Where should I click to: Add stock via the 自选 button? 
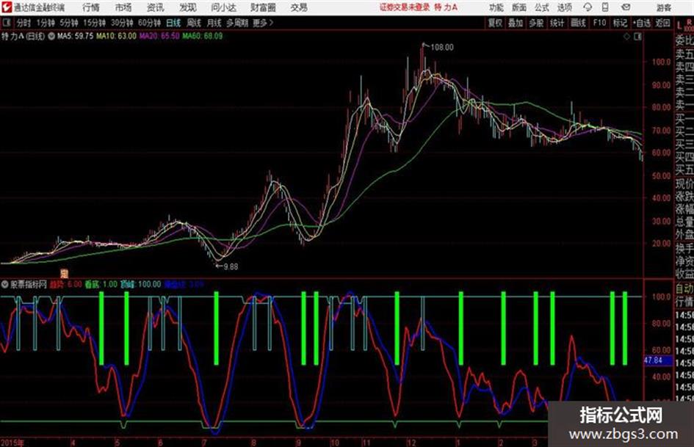pos(641,23)
